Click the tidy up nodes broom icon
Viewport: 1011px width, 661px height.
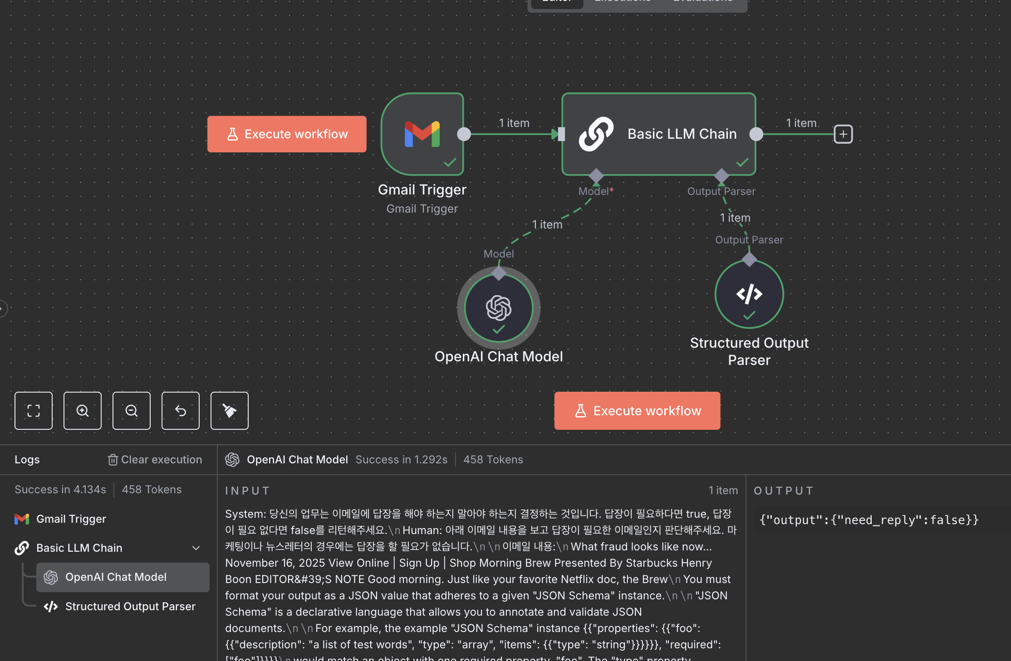[230, 411]
